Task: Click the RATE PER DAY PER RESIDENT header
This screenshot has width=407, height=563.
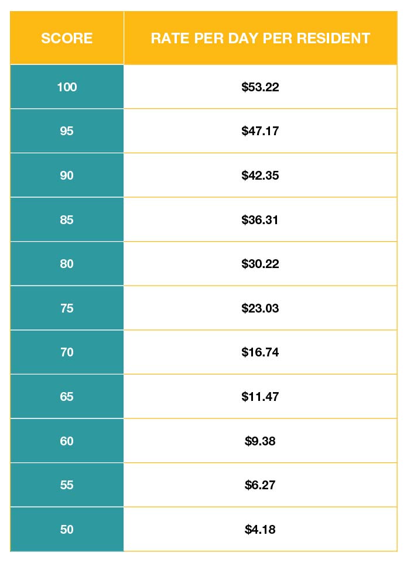Action: 261,38
